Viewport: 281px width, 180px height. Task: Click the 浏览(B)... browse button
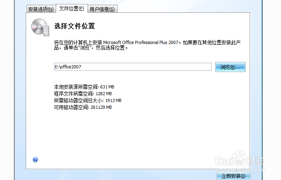click(x=230, y=67)
